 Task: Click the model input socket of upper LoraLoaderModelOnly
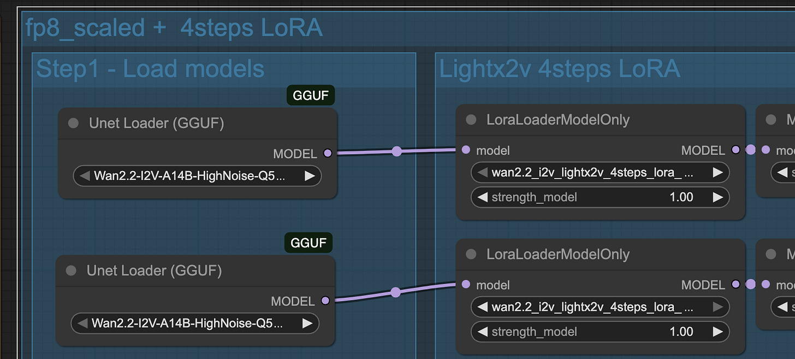465,150
